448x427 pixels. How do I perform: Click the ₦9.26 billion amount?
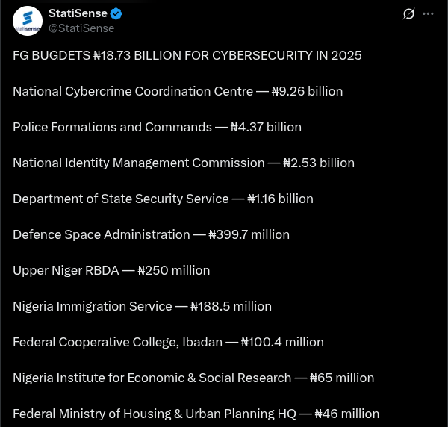click(x=307, y=91)
